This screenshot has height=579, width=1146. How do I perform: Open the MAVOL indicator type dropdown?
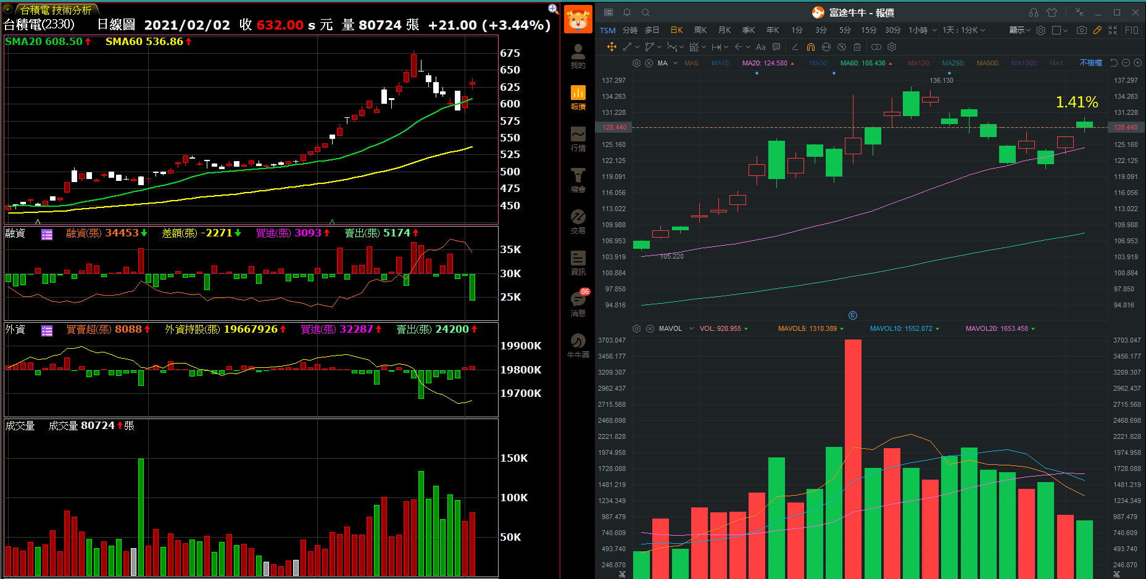tap(691, 328)
